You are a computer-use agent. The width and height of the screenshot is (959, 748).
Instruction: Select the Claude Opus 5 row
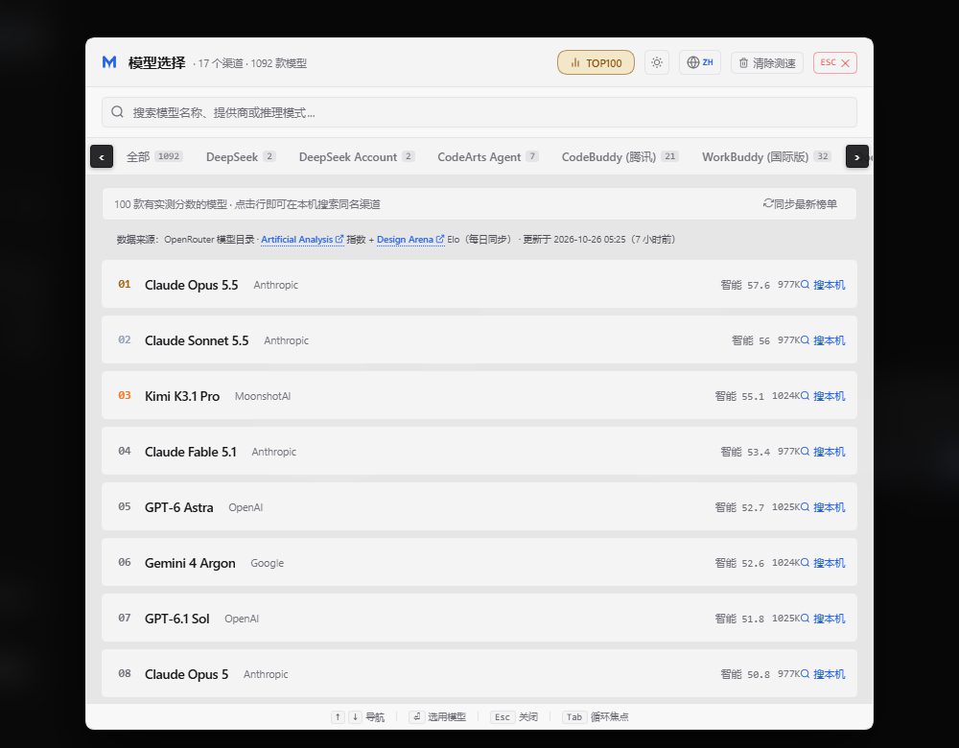(479, 673)
